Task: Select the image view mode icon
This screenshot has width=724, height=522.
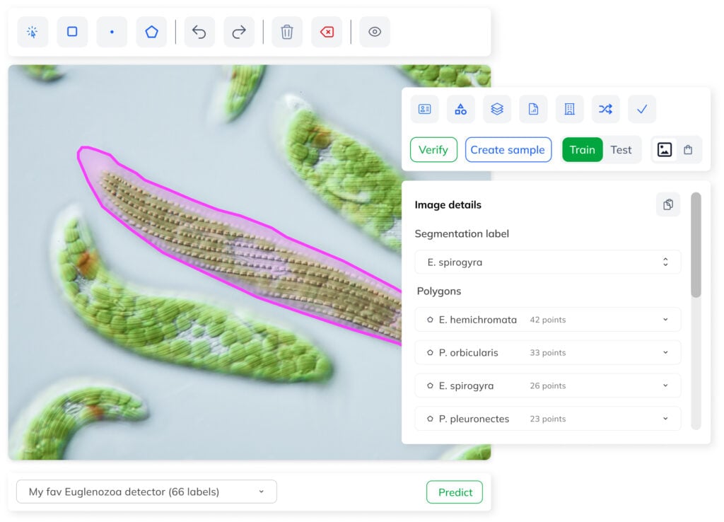Action: [665, 150]
